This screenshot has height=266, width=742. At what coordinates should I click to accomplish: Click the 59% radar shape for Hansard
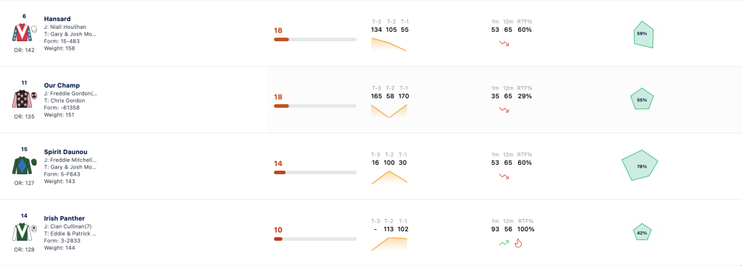click(643, 35)
